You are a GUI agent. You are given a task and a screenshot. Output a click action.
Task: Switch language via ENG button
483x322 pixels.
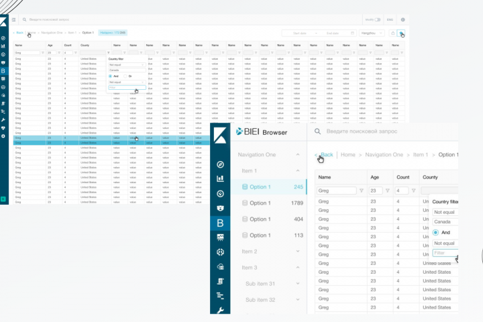(x=390, y=19)
